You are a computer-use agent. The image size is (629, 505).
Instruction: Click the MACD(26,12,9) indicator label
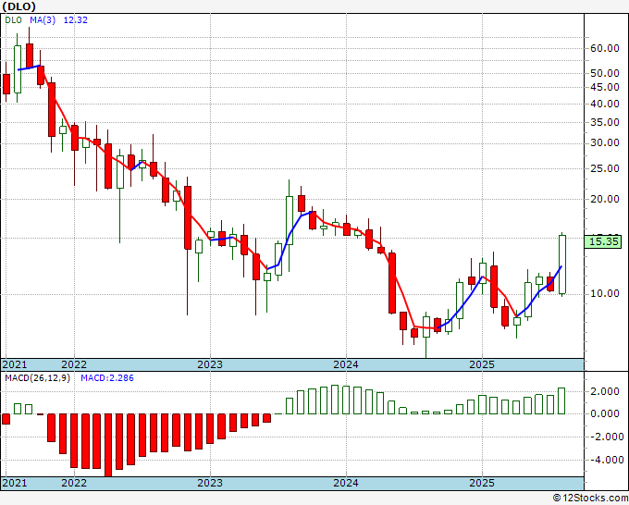pyautogui.click(x=37, y=378)
